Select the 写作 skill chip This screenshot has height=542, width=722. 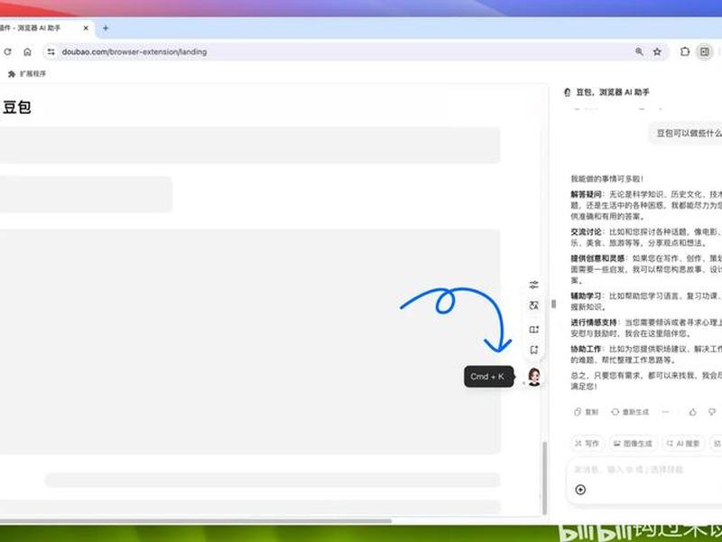(587, 444)
